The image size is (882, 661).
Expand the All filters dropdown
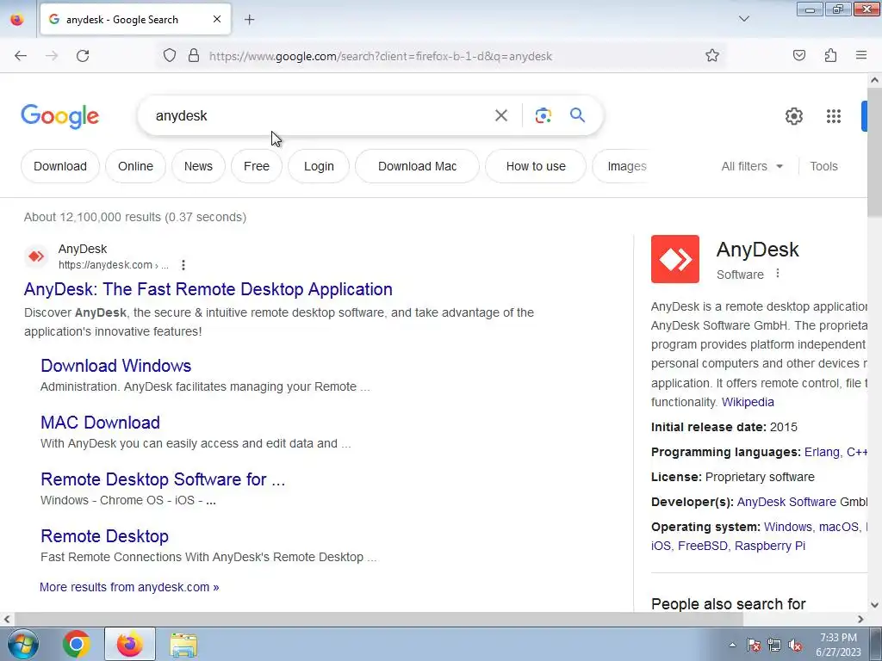click(x=752, y=166)
